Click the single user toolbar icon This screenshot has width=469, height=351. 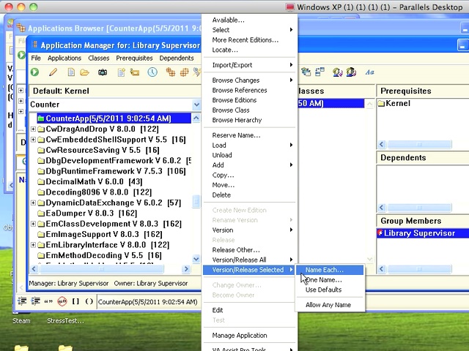tap(337, 72)
